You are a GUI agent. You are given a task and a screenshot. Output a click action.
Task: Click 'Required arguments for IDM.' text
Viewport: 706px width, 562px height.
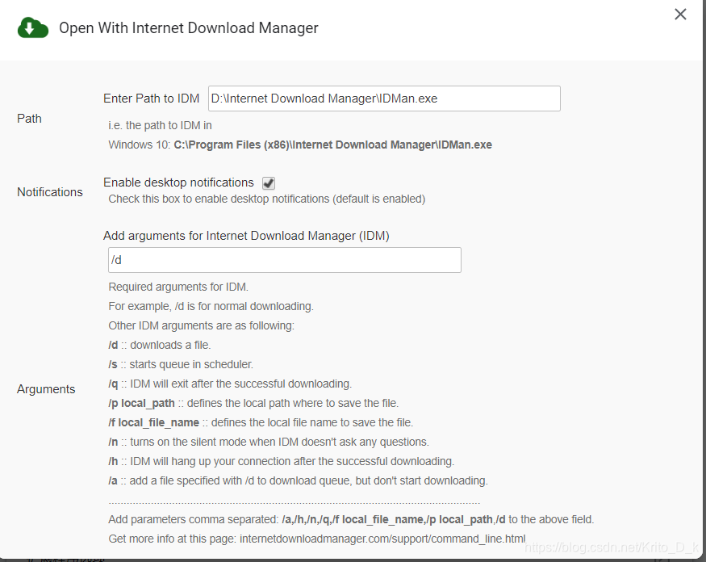click(178, 287)
